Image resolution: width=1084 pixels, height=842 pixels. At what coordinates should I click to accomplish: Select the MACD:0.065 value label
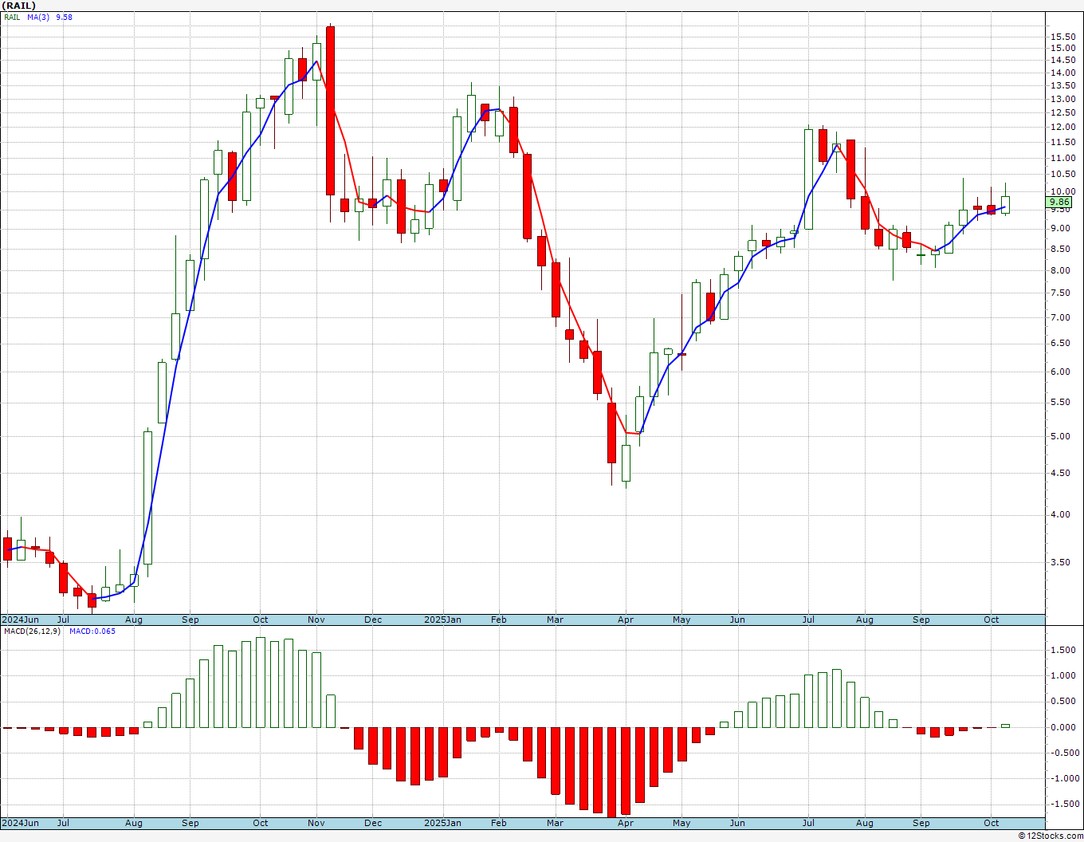92,631
